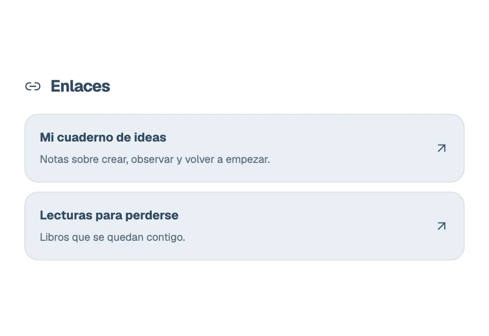Image resolution: width=489 pixels, height=336 pixels.
Task: Visit the readings card bold title
Action: click(109, 215)
